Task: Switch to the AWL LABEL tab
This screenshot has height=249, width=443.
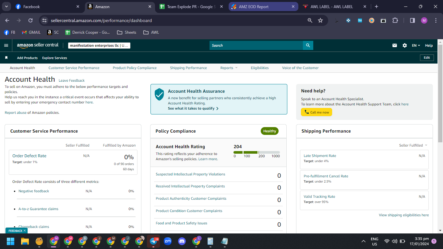Action: coord(334,6)
